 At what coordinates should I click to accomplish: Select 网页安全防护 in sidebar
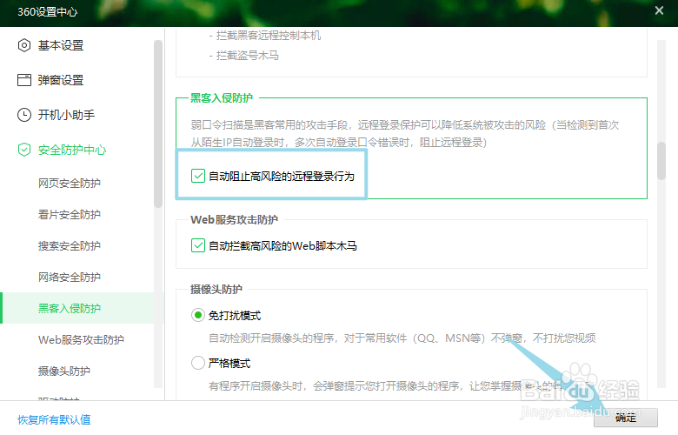[70, 183]
